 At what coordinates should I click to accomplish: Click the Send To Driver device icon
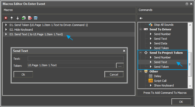point(146,29)
